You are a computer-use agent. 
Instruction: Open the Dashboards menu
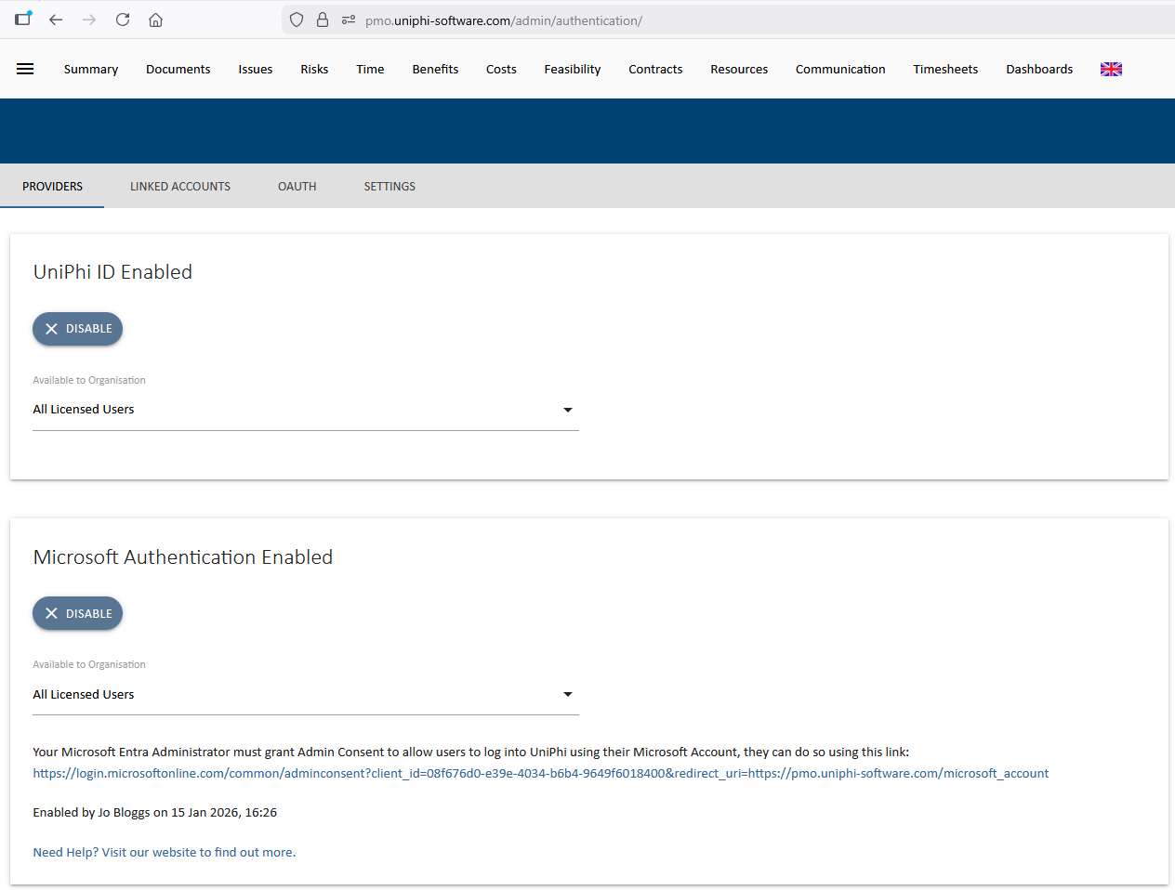coord(1039,69)
